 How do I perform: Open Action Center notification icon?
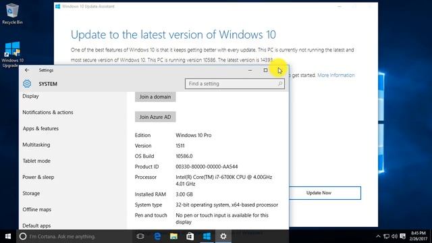click(402, 236)
